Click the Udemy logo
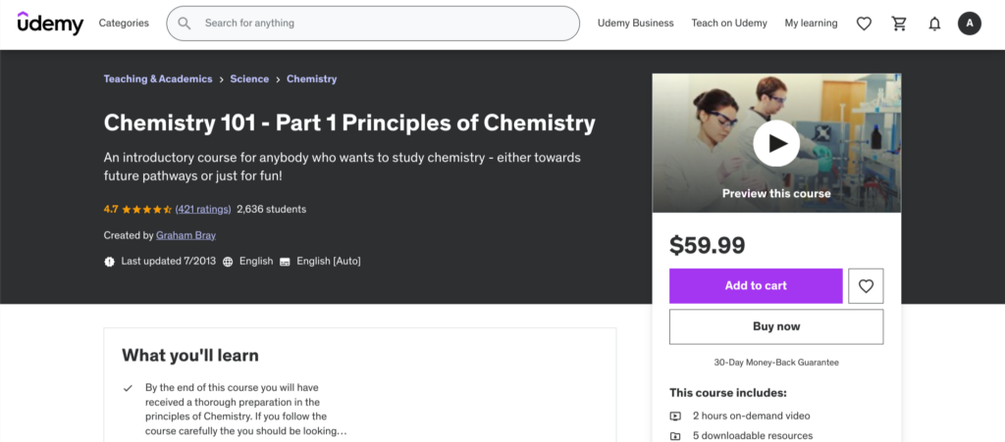Image resolution: width=1005 pixels, height=442 pixels. tap(50, 24)
